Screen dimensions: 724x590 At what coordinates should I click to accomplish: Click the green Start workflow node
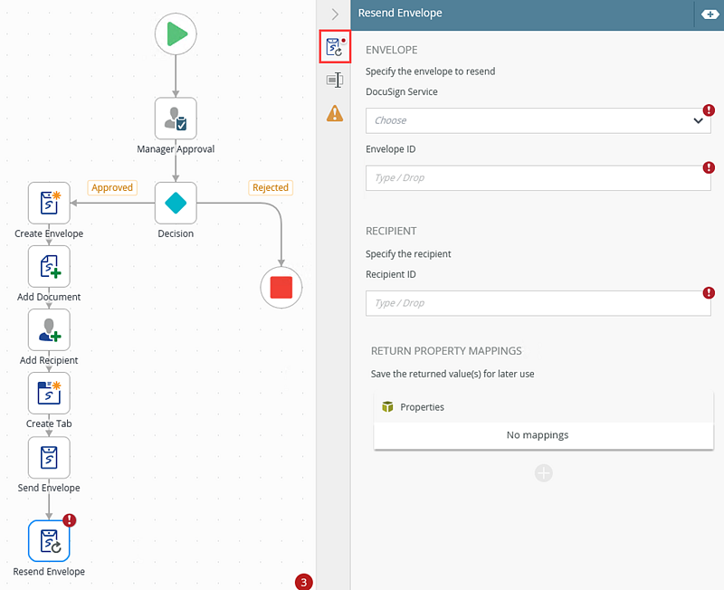point(176,35)
